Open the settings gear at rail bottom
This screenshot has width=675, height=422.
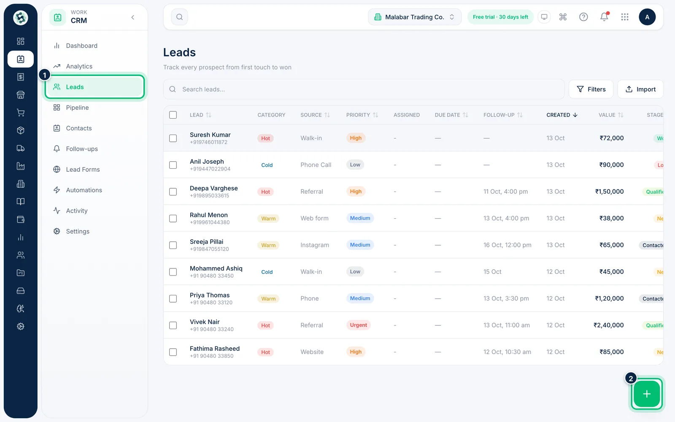click(20, 326)
